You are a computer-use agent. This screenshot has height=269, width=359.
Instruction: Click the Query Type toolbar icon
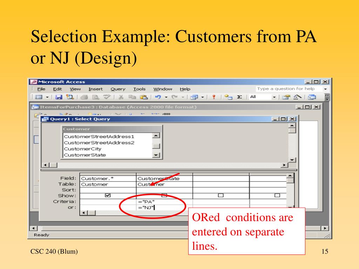click(194, 97)
